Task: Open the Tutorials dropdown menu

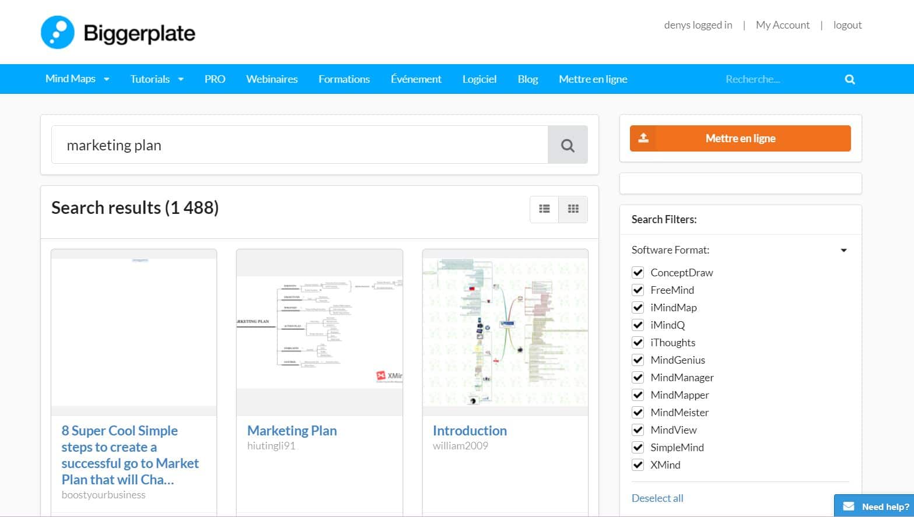Action: point(157,79)
